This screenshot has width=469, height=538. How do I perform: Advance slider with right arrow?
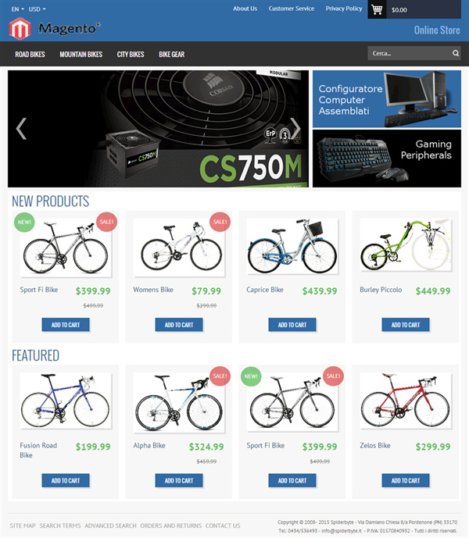pyautogui.click(x=295, y=129)
